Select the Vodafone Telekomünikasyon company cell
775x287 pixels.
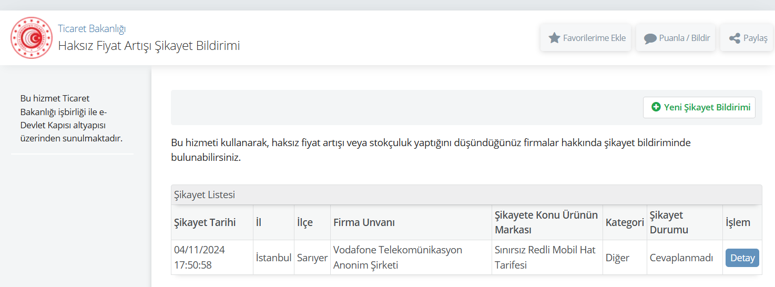click(x=411, y=258)
